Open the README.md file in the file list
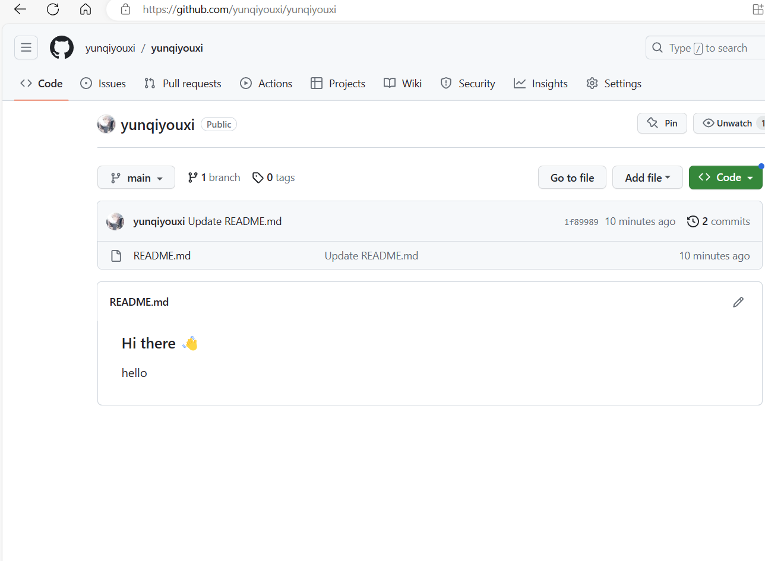 pos(162,256)
